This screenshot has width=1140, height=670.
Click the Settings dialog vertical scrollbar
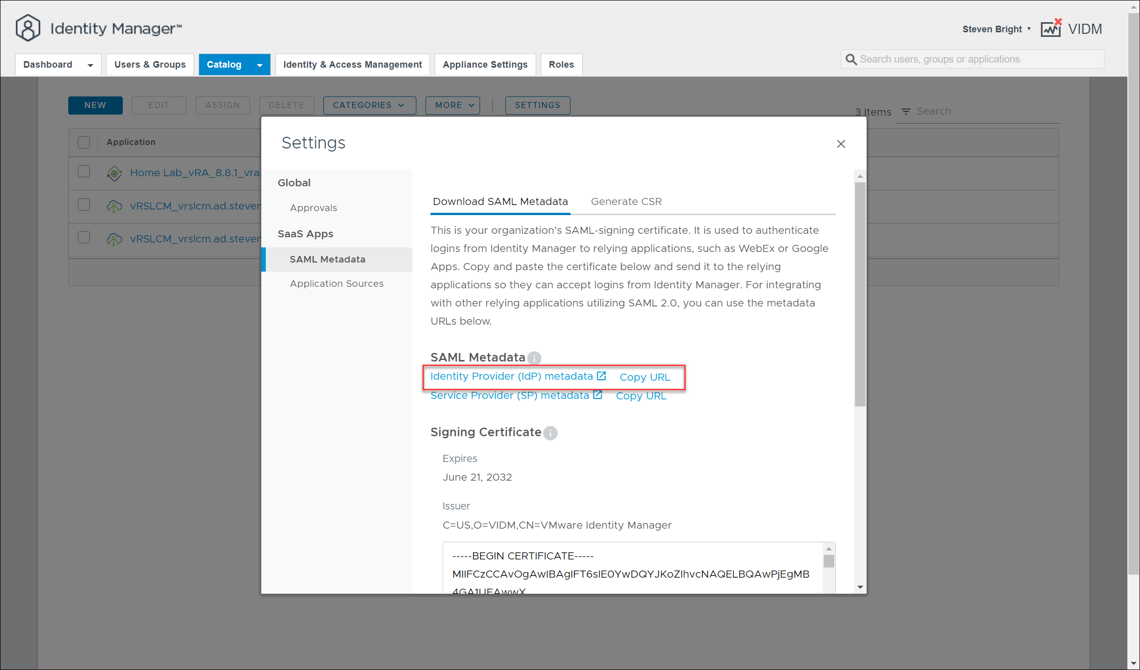click(x=860, y=293)
